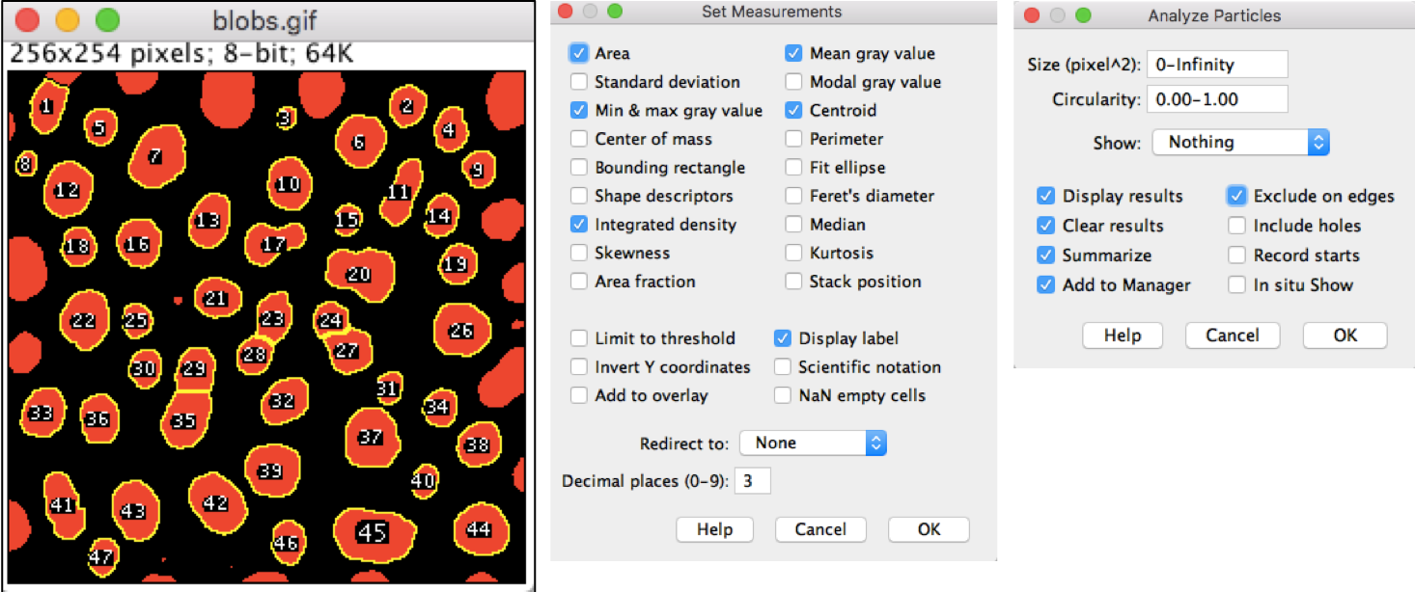This screenshot has width=1415, height=592.
Task: Close the blobs.gif image window
Action: [28, 19]
